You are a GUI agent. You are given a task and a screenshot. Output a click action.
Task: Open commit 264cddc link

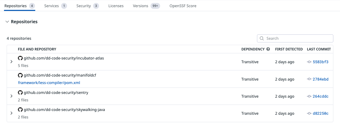point(321,96)
